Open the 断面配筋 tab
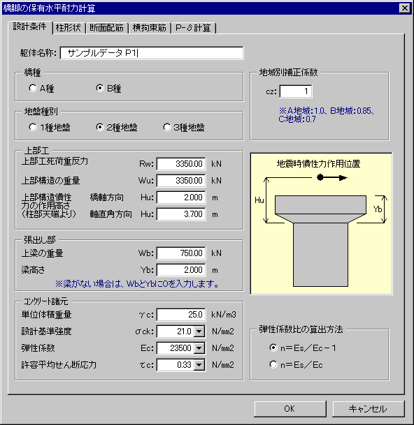 coord(107,28)
